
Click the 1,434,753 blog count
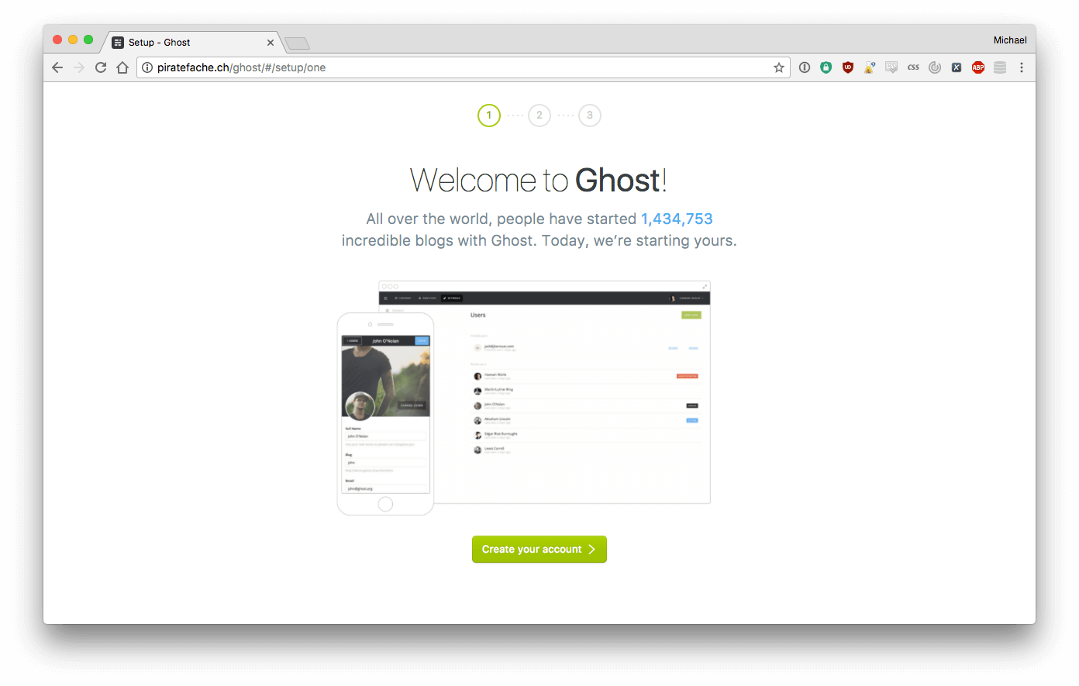[677, 219]
